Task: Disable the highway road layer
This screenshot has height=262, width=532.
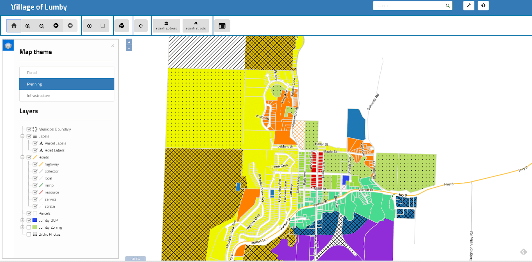Action: click(35, 164)
